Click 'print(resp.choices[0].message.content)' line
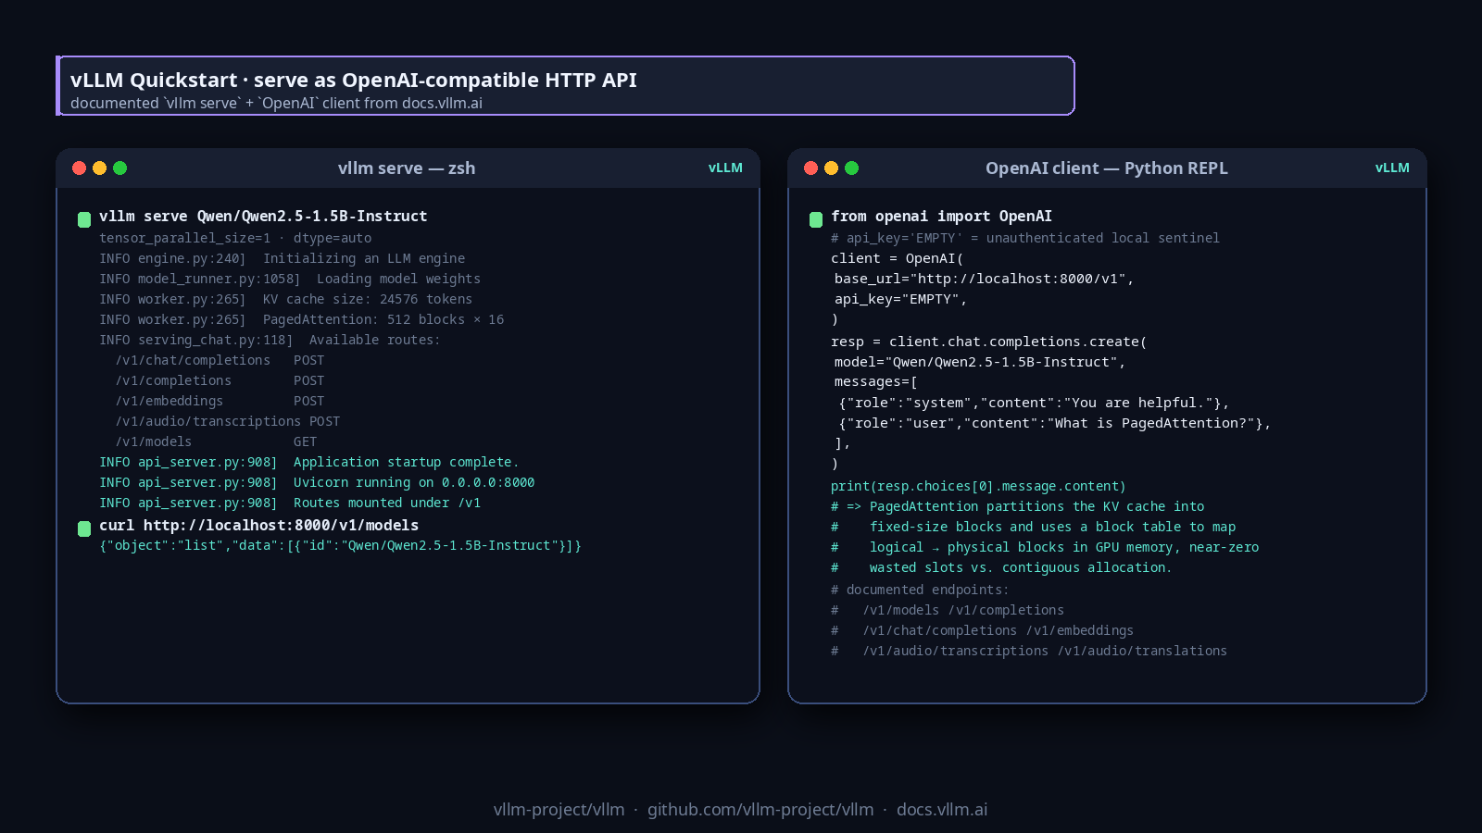 (x=978, y=486)
